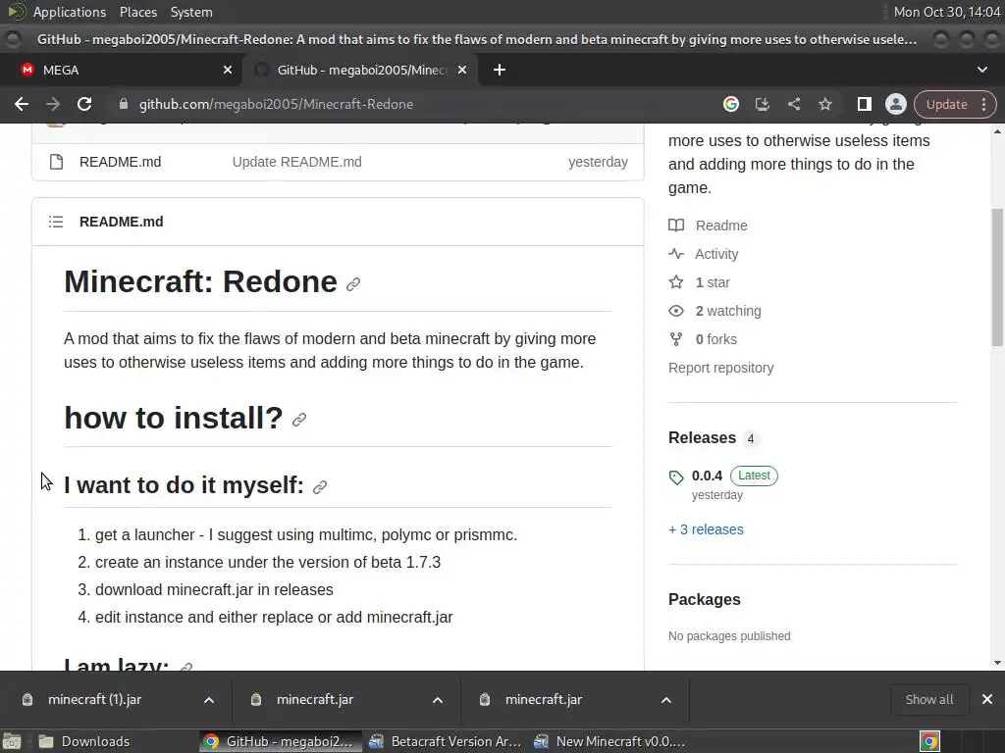Image resolution: width=1005 pixels, height=753 pixels.
Task: Switch to Betacraft Version Ar... taskbar window
Action: click(447, 741)
